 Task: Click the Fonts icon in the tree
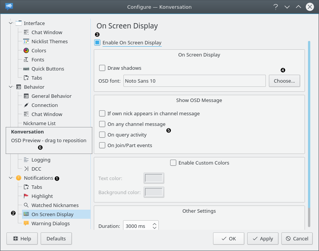[x=26, y=60]
